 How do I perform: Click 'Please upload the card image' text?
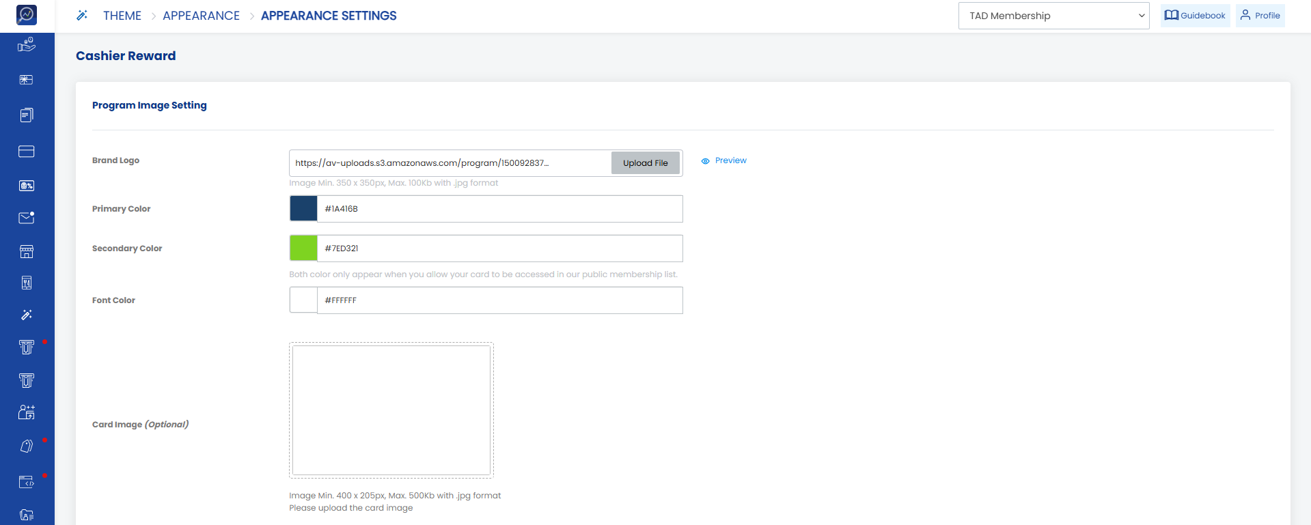pyautogui.click(x=351, y=508)
